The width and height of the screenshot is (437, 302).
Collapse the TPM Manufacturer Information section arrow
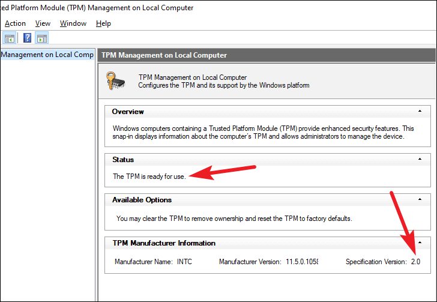(x=420, y=243)
